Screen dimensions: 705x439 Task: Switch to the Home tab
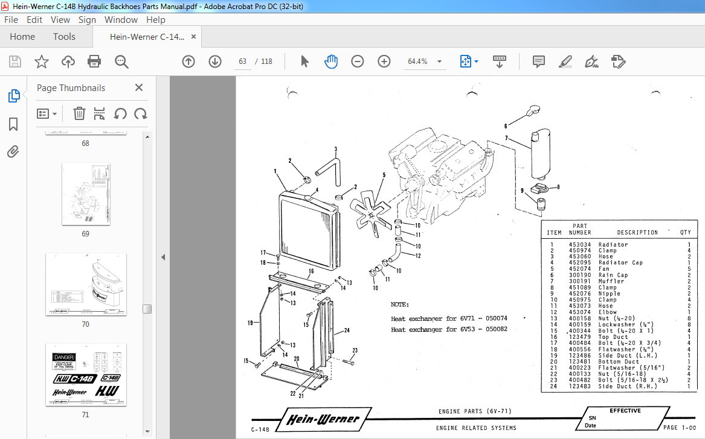(x=22, y=36)
